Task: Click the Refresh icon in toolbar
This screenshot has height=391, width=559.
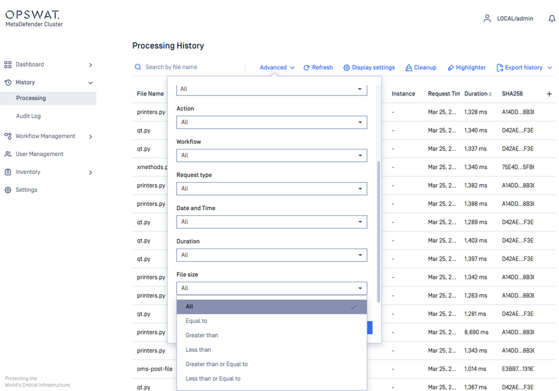Action: [307, 68]
